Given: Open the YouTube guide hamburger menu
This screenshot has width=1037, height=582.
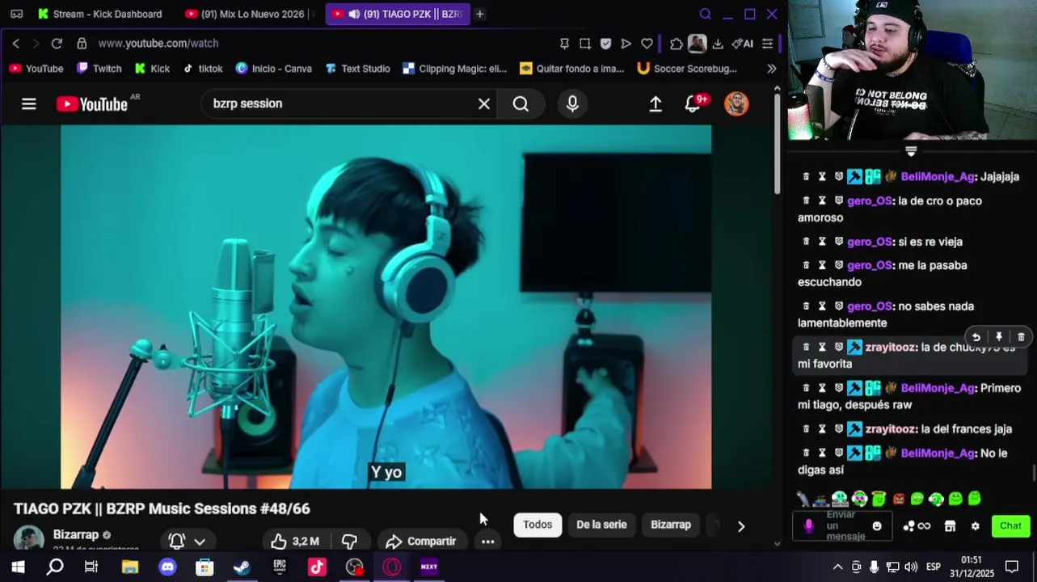Looking at the screenshot, I should [29, 103].
